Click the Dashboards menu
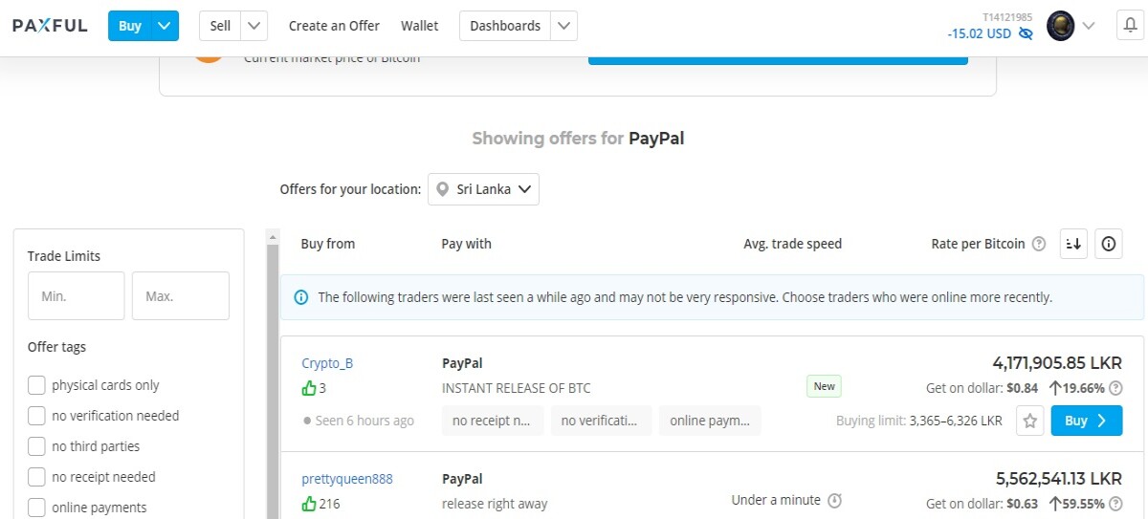The image size is (1148, 519). [505, 26]
